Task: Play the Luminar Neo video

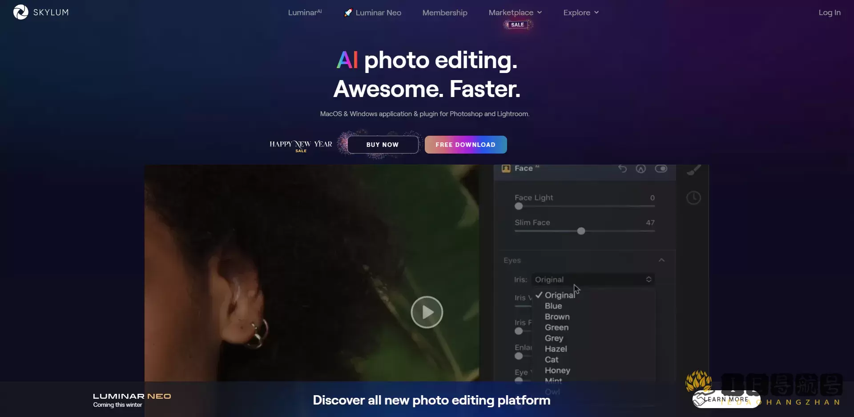Action: pyautogui.click(x=427, y=312)
